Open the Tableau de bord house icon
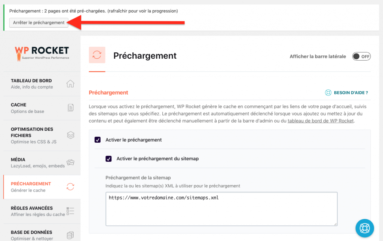 click(x=70, y=84)
